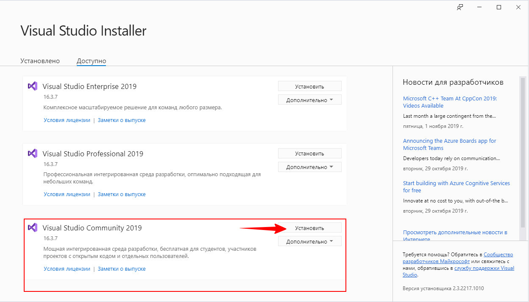Click Просмотреть дополнительные новости в Интернете link
Screen dimensions: 529x302
[455, 236]
